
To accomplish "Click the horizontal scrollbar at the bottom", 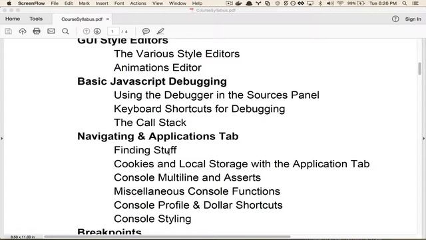I will point(167,237).
